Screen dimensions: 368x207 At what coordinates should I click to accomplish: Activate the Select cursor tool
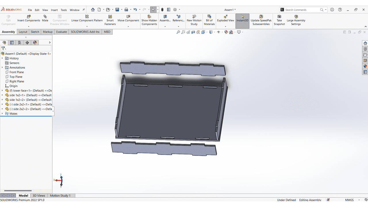[153, 9]
